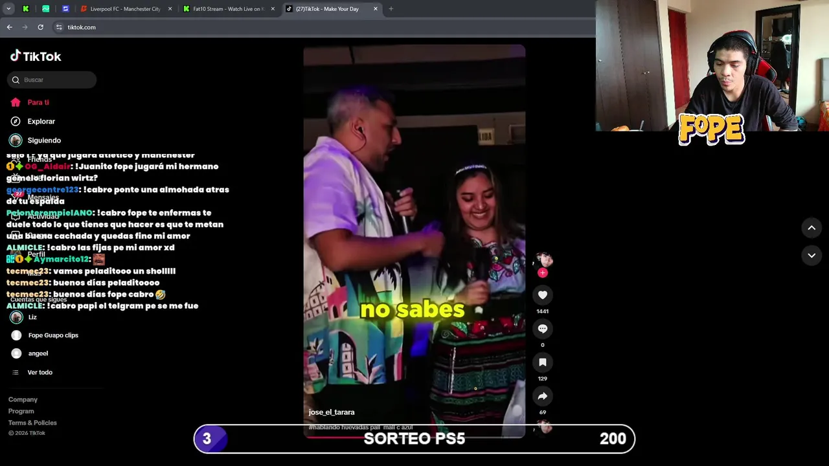
Task: Expand the Program footer section
Action: click(x=21, y=411)
